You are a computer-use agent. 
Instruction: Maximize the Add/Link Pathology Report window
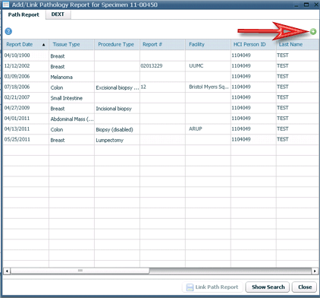point(306,5)
